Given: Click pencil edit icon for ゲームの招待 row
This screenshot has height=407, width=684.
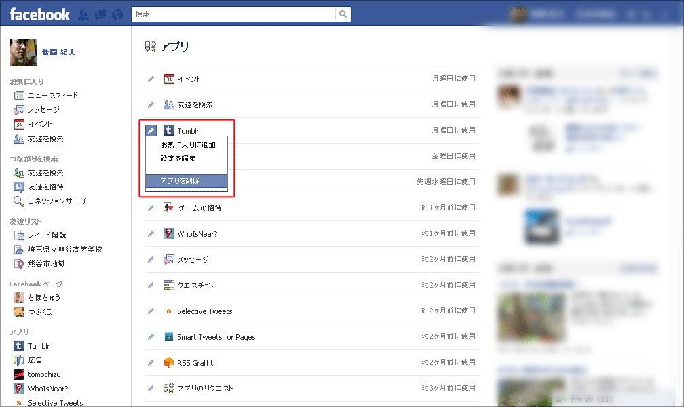Looking at the screenshot, I should tap(151, 208).
